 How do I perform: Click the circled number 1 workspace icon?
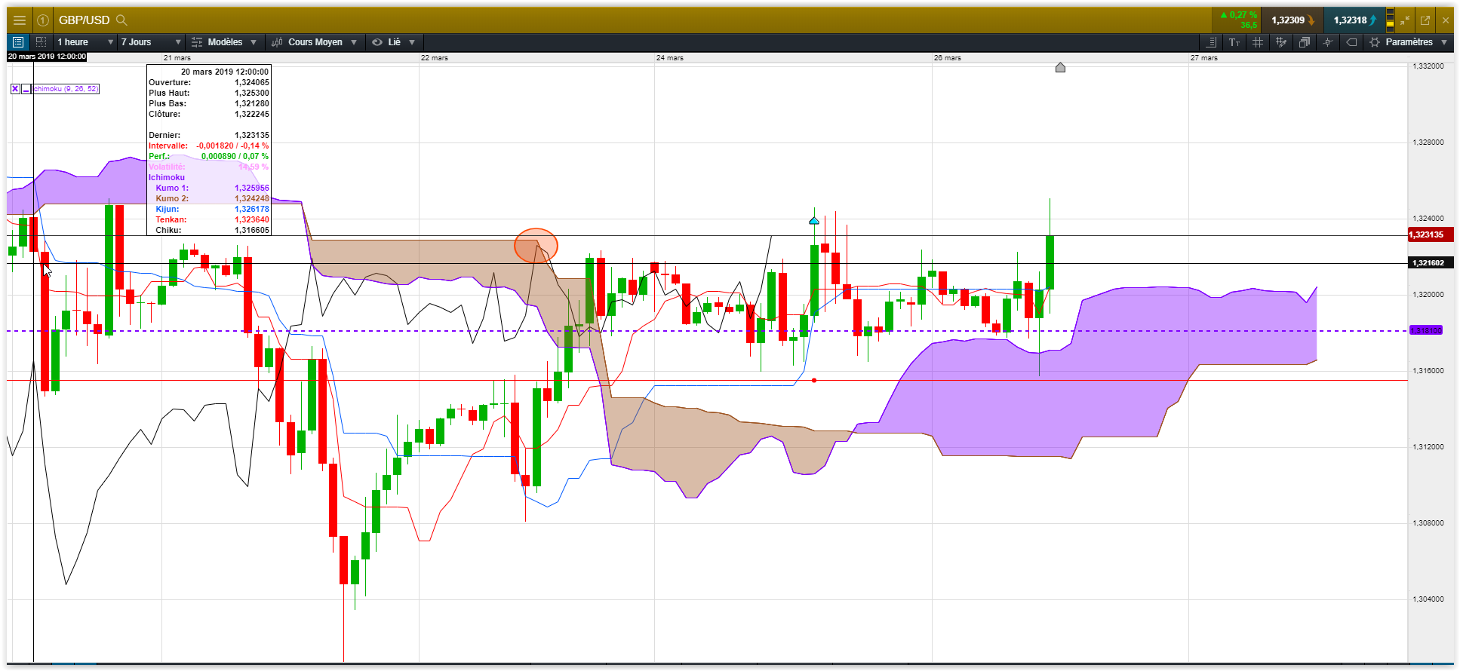tap(43, 20)
